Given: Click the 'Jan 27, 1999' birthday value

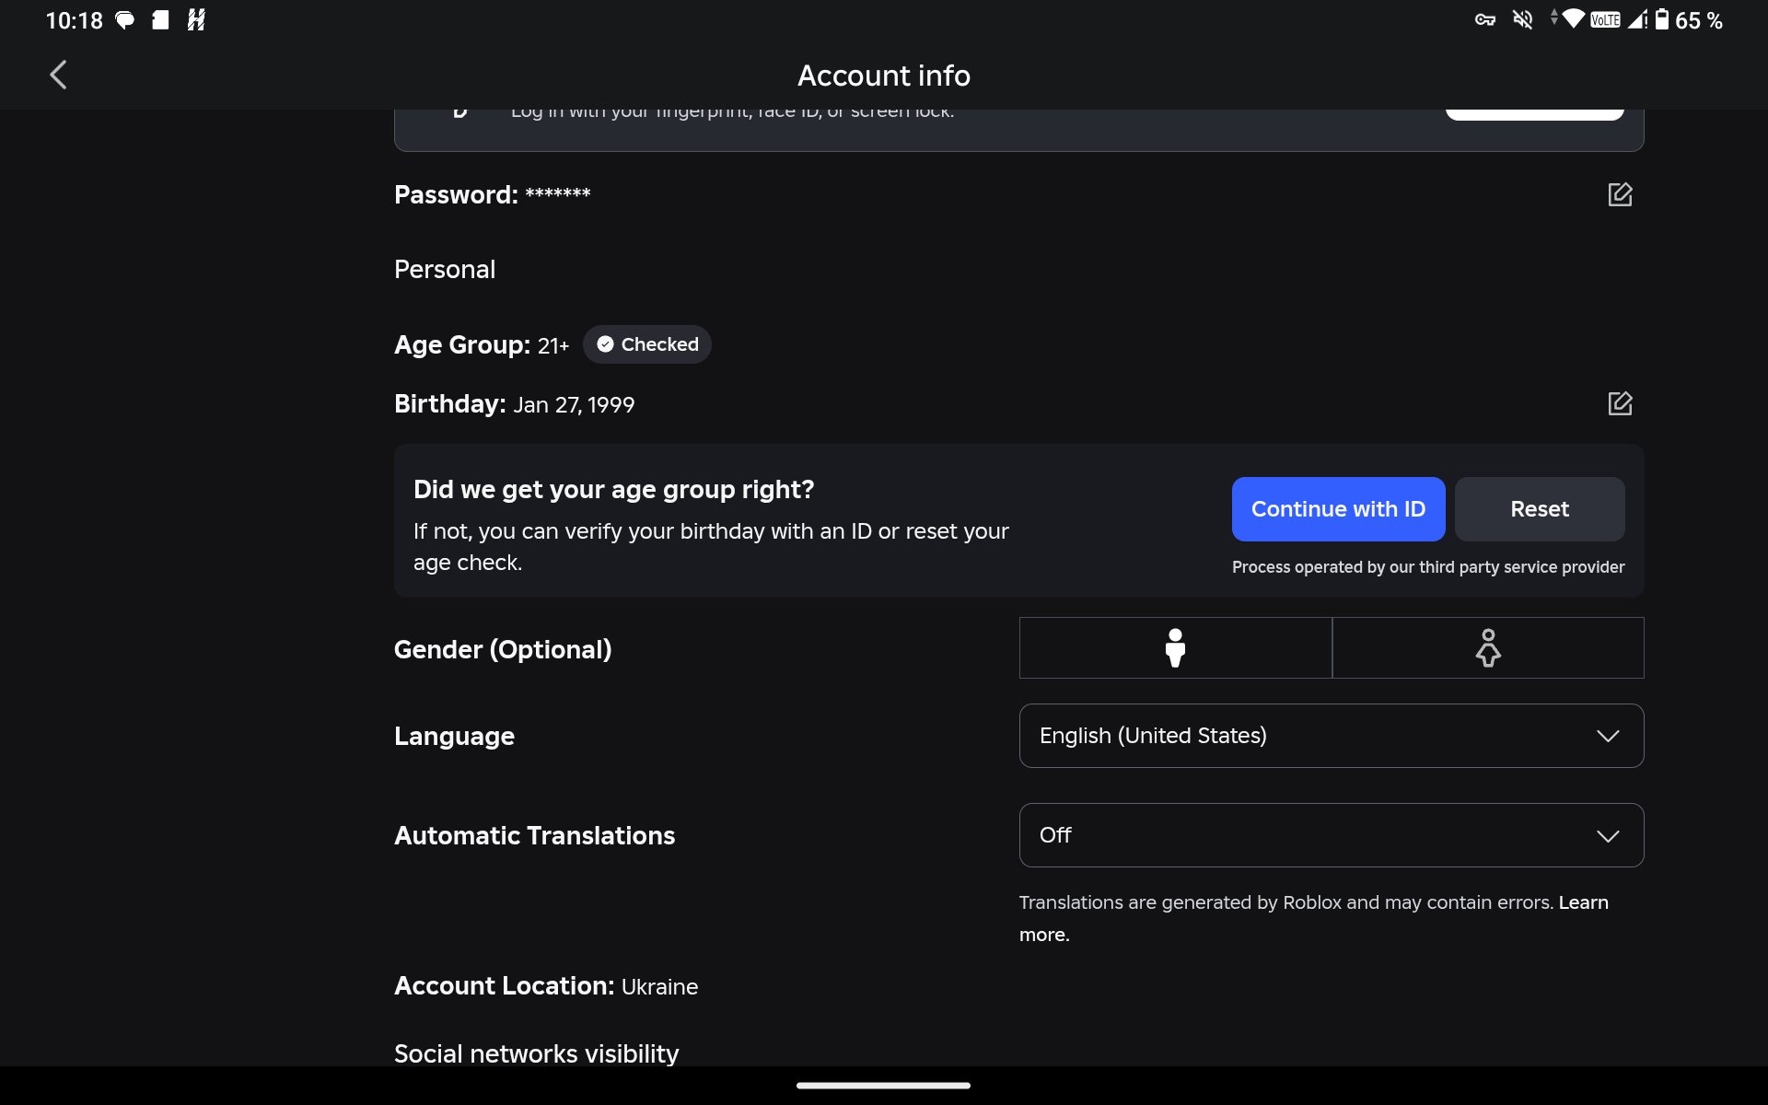Looking at the screenshot, I should (574, 405).
